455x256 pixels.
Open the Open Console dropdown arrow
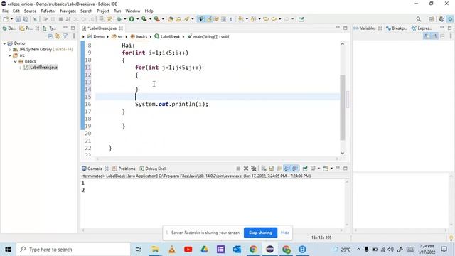331,169
